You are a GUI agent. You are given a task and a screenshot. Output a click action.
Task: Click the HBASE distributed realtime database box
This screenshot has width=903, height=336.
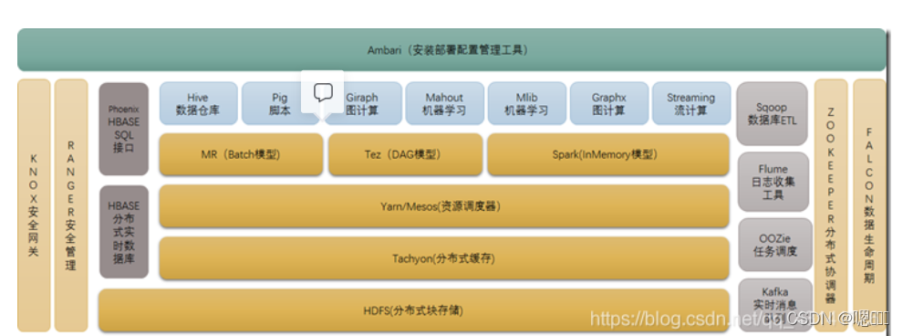click(124, 232)
